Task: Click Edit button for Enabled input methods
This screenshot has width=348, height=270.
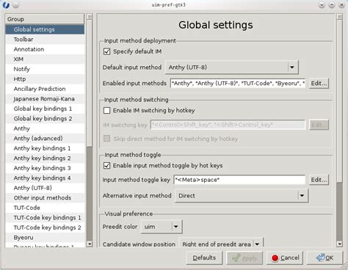Action: click(x=319, y=84)
